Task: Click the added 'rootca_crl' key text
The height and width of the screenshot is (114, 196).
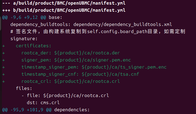Action: (35, 81)
